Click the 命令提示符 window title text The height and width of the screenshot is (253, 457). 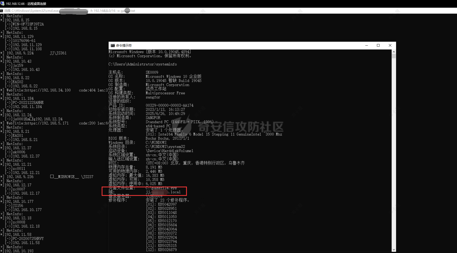pos(124,45)
